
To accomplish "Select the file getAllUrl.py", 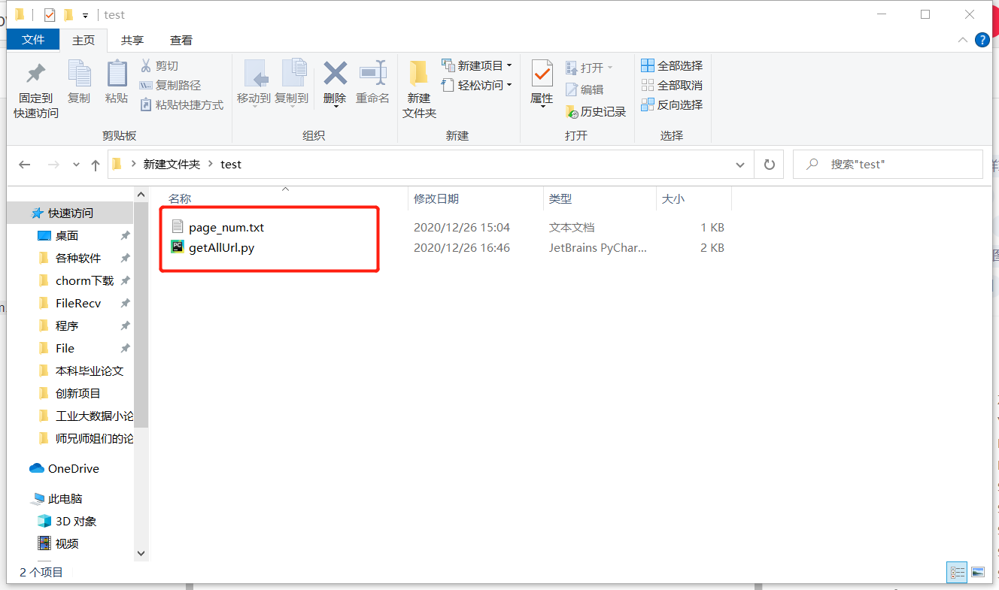I will (221, 247).
